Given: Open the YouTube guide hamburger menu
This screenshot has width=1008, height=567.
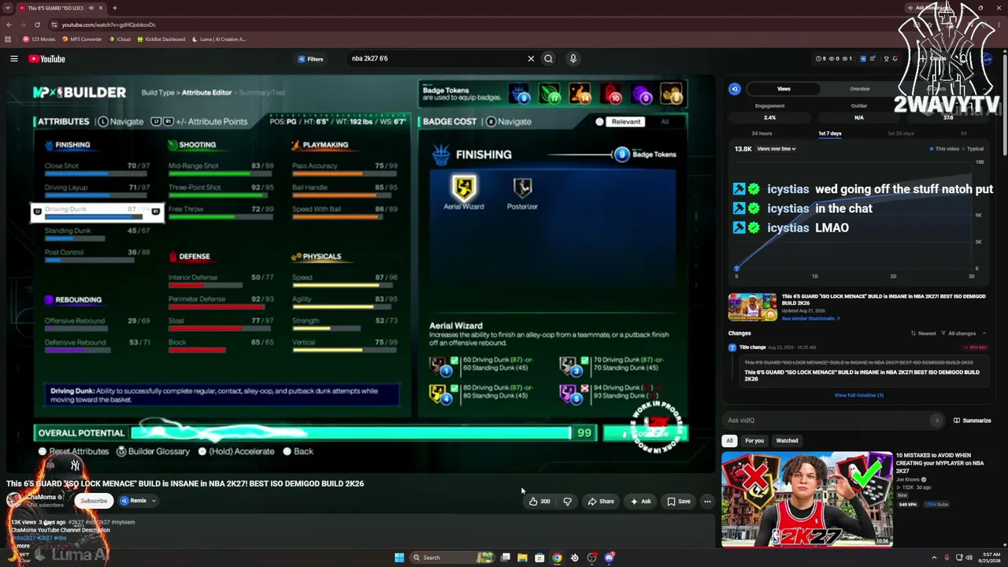Looking at the screenshot, I should (x=14, y=58).
